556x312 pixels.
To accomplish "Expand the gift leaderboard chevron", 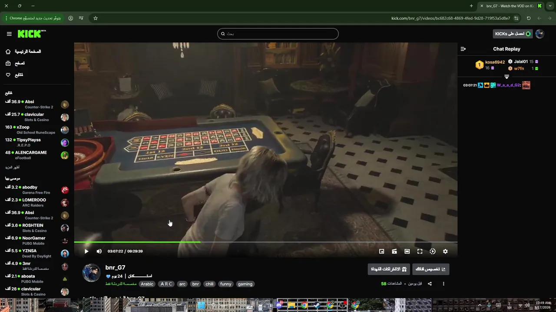I will tap(506, 77).
